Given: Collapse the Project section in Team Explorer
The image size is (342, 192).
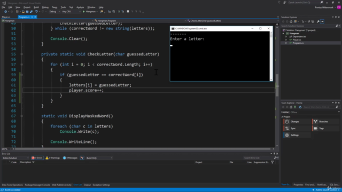Looking at the screenshot, I should pyautogui.click(x=282, y=117).
